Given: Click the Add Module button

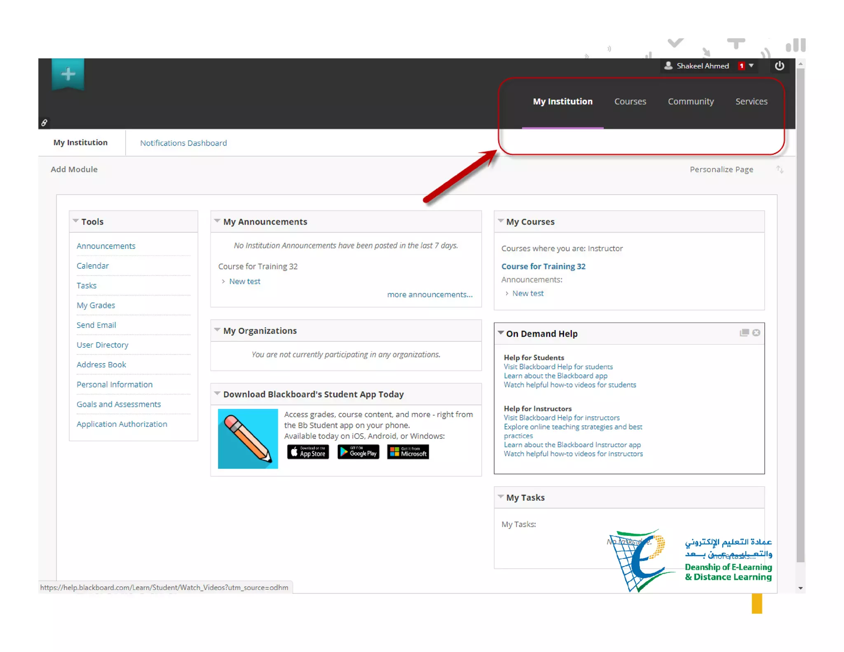Looking at the screenshot, I should point(74,169).
